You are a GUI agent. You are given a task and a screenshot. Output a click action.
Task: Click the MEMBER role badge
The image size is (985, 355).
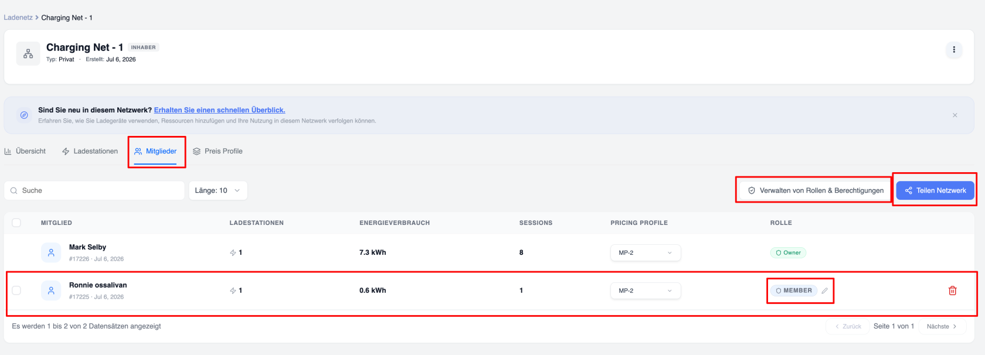(794, 291)
